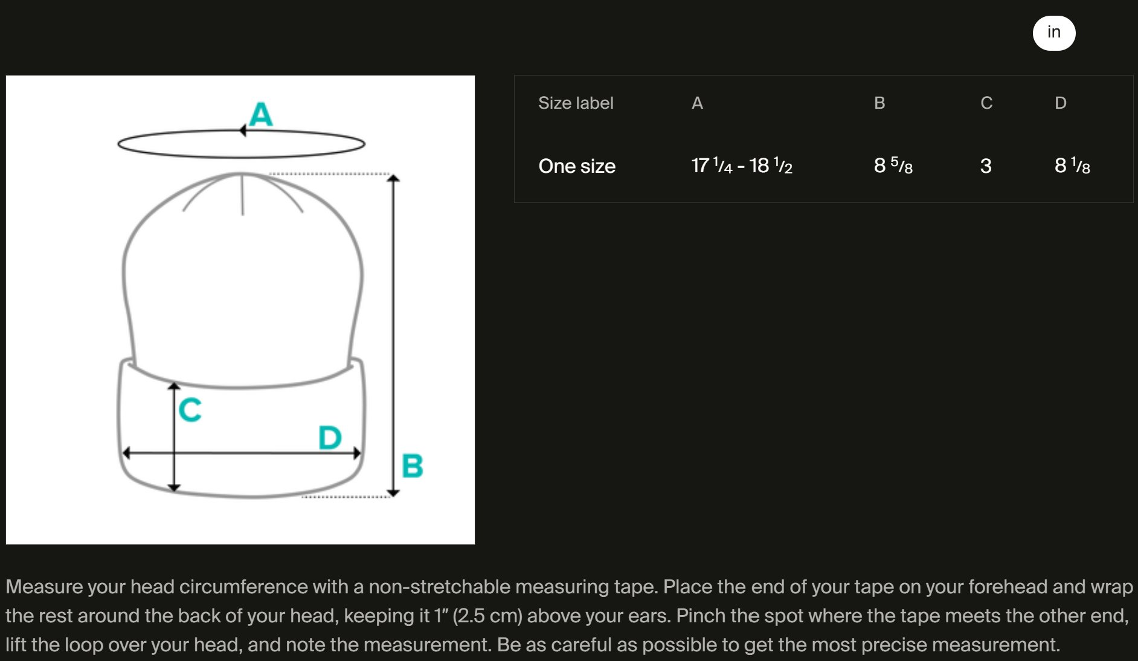Click the teal letter A in the diagram

261,114
